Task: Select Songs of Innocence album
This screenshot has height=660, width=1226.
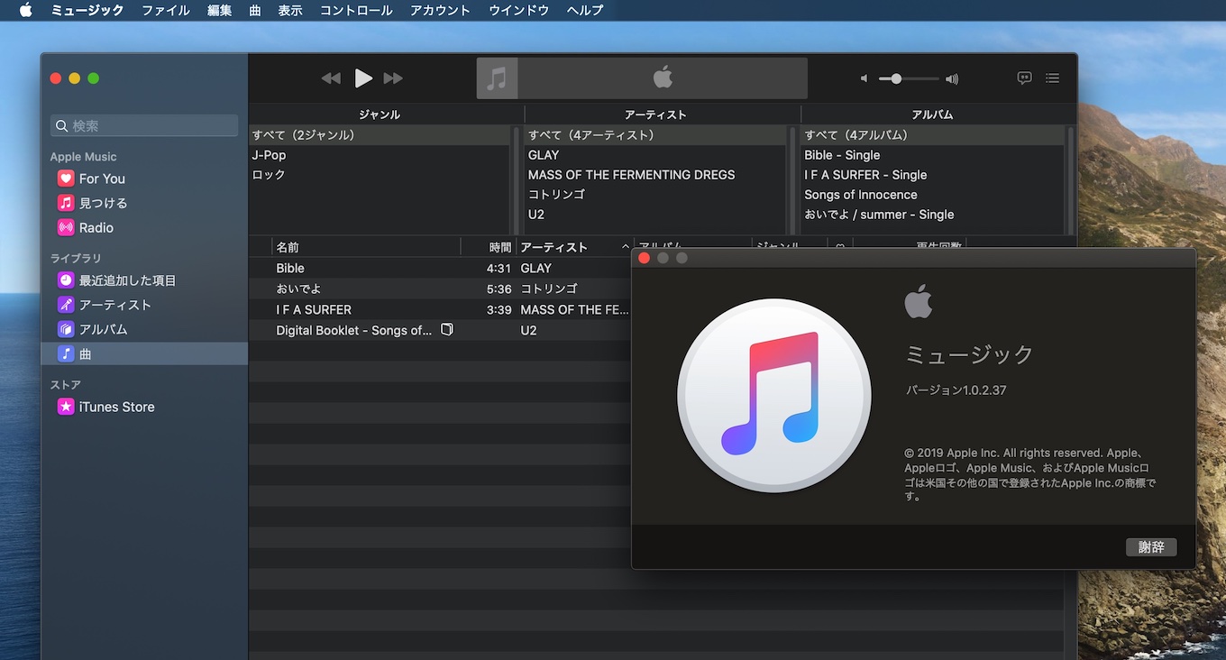Action: click(x=932, y=195)
